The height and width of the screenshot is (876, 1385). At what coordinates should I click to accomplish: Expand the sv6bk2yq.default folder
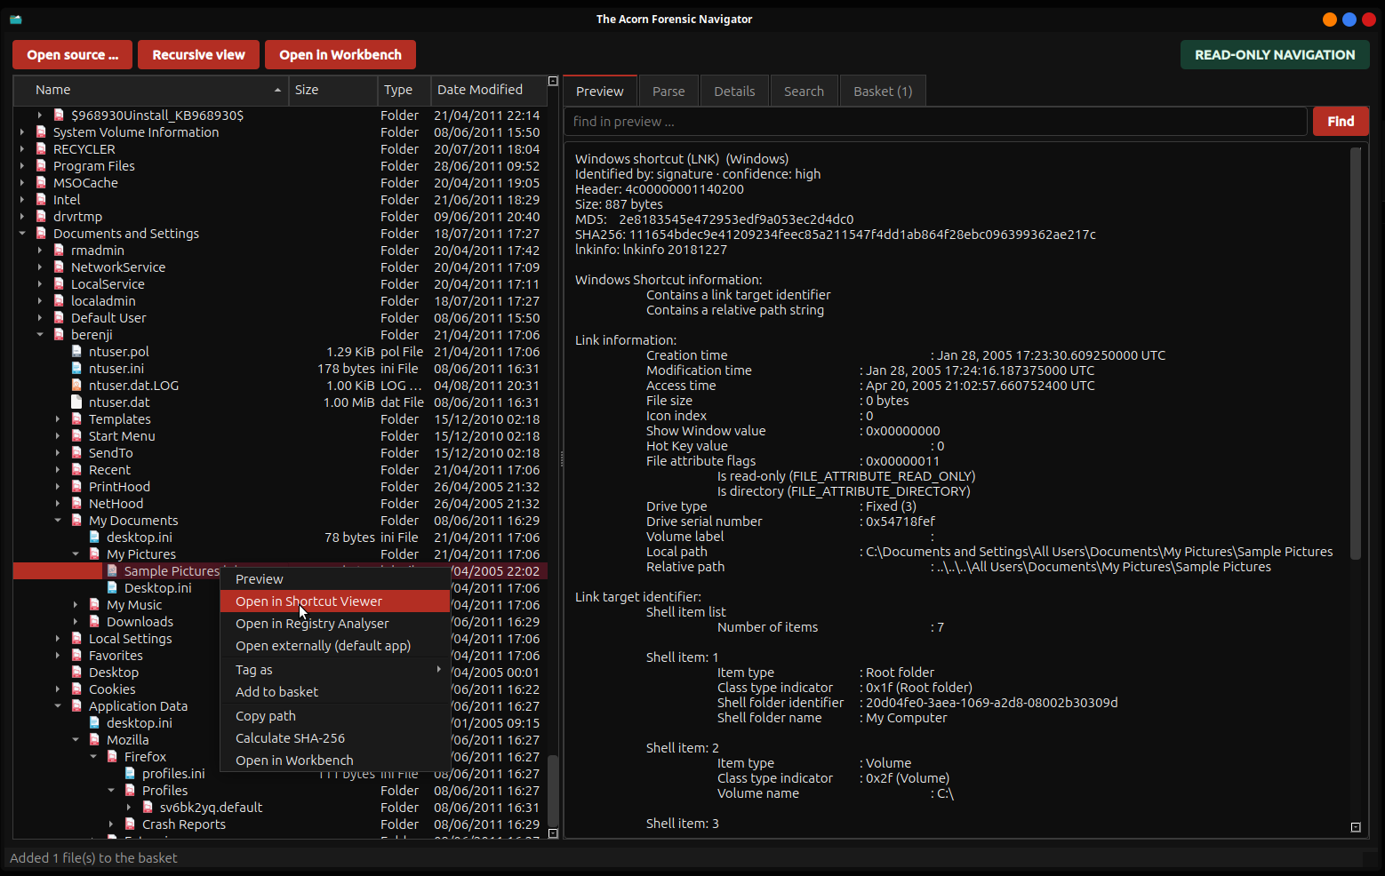pyautogui.click(x=129, y=808)
